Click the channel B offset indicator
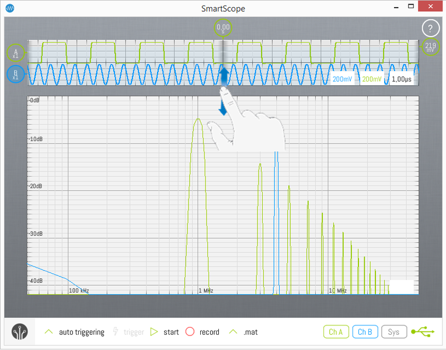The width and height of the screenshot is (446, 350). pos(15,74)
